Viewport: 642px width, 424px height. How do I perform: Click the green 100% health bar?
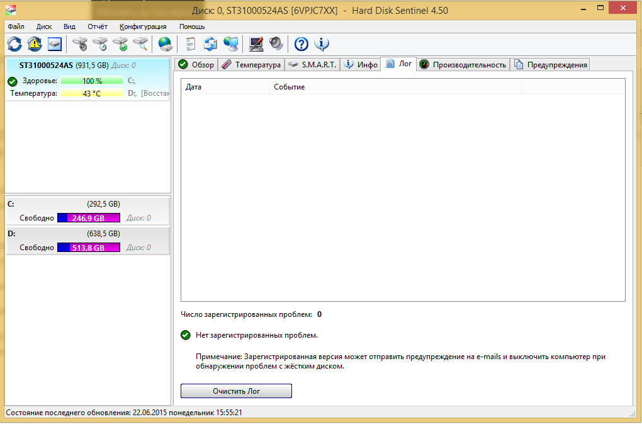pos(92,81)
